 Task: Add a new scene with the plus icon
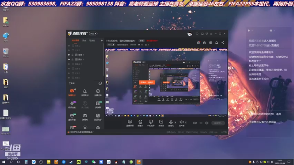(x=102, y=40)
